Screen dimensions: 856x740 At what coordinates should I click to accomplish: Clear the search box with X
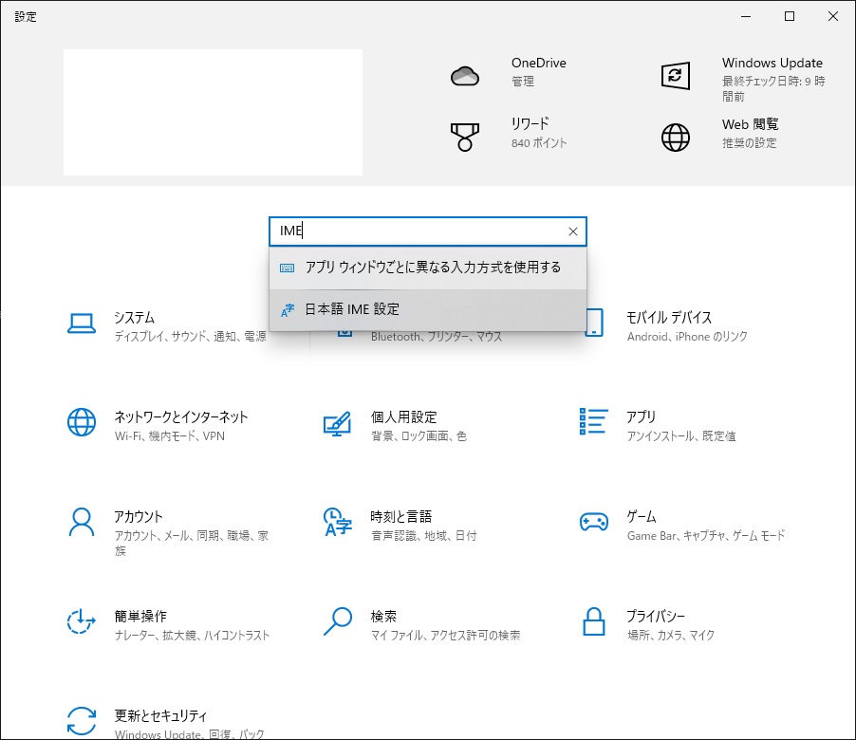(x=572, y=231)
